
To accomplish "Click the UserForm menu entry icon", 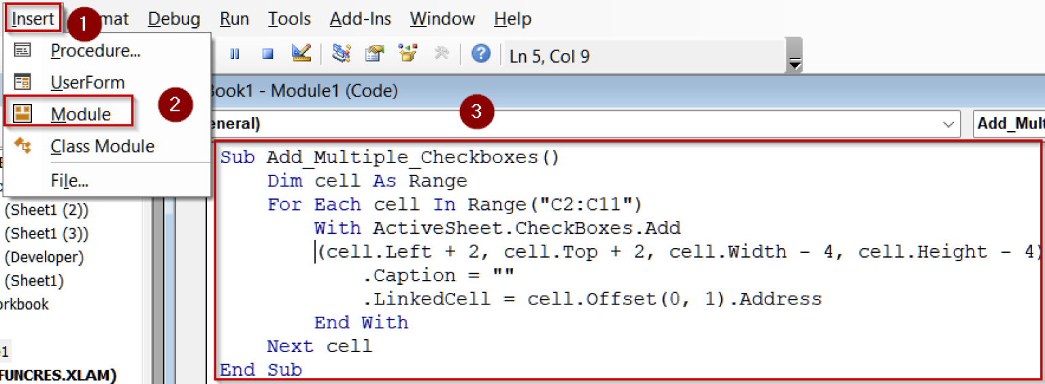I will [x=22, y=82].
